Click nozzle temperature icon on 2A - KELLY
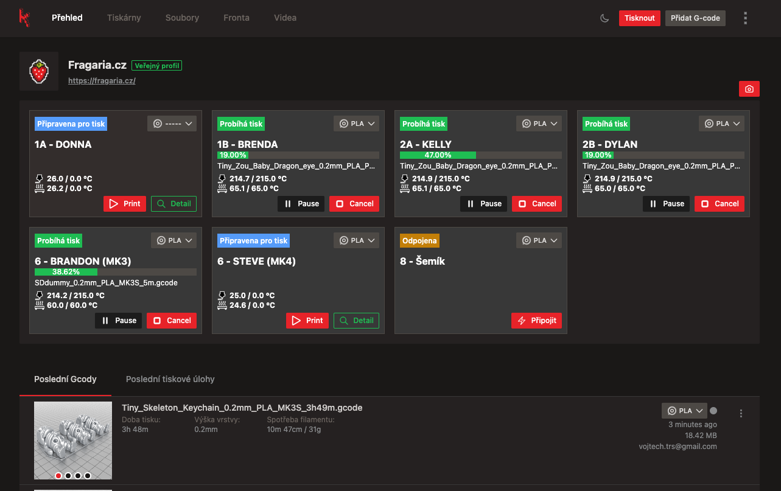 coord(405,178)
